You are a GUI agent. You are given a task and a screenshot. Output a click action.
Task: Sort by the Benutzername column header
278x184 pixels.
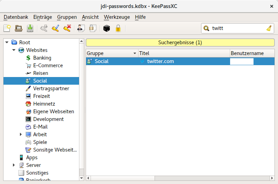tap(252, 53)
